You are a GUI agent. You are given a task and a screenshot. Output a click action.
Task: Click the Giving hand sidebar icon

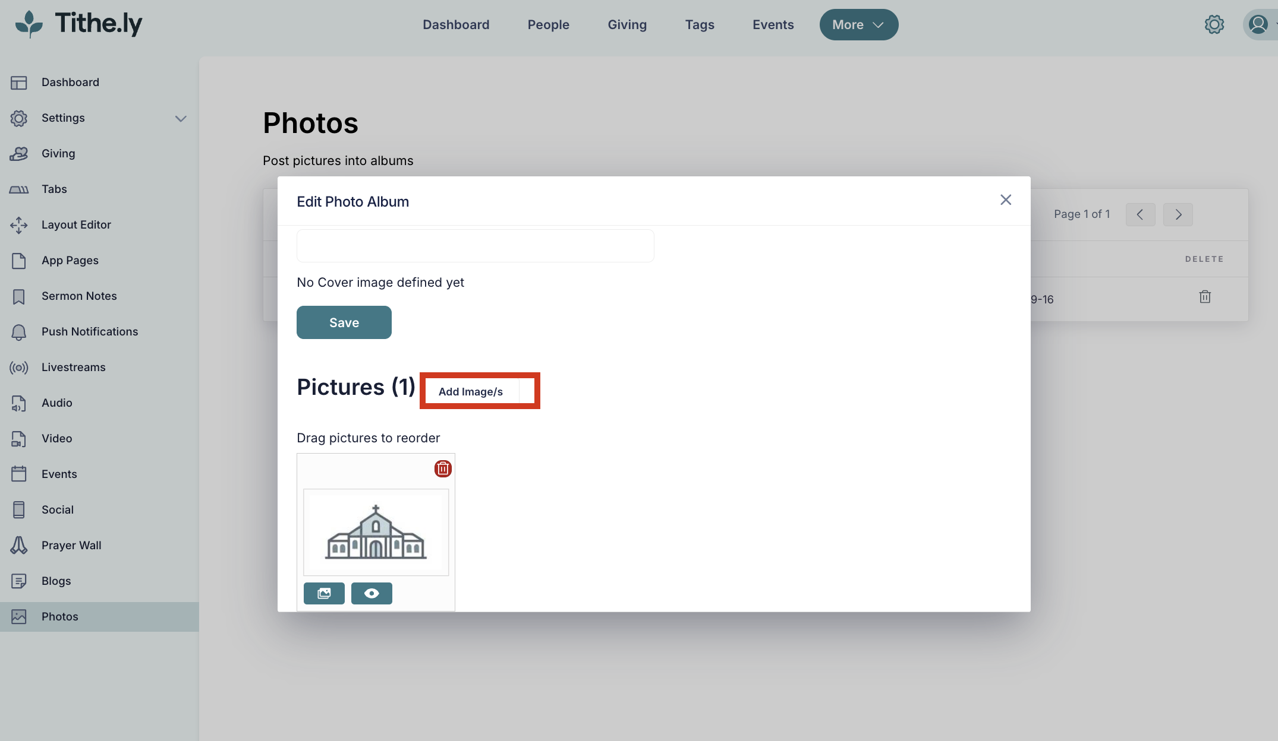[x=18, y=154]
